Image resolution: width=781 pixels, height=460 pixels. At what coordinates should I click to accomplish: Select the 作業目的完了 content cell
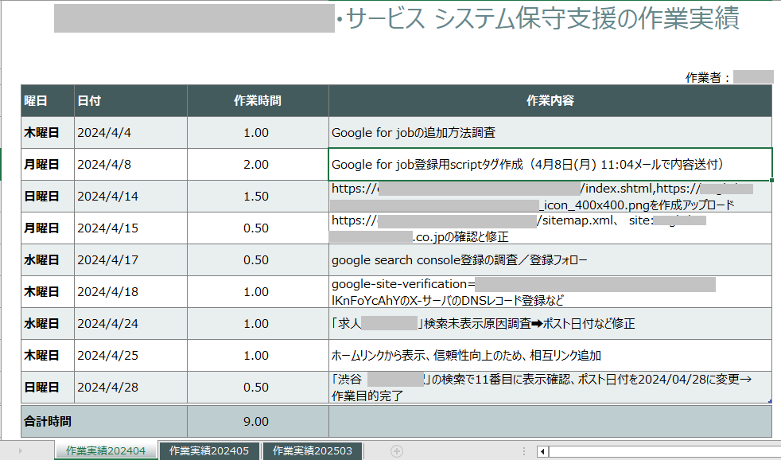point(550,388)
